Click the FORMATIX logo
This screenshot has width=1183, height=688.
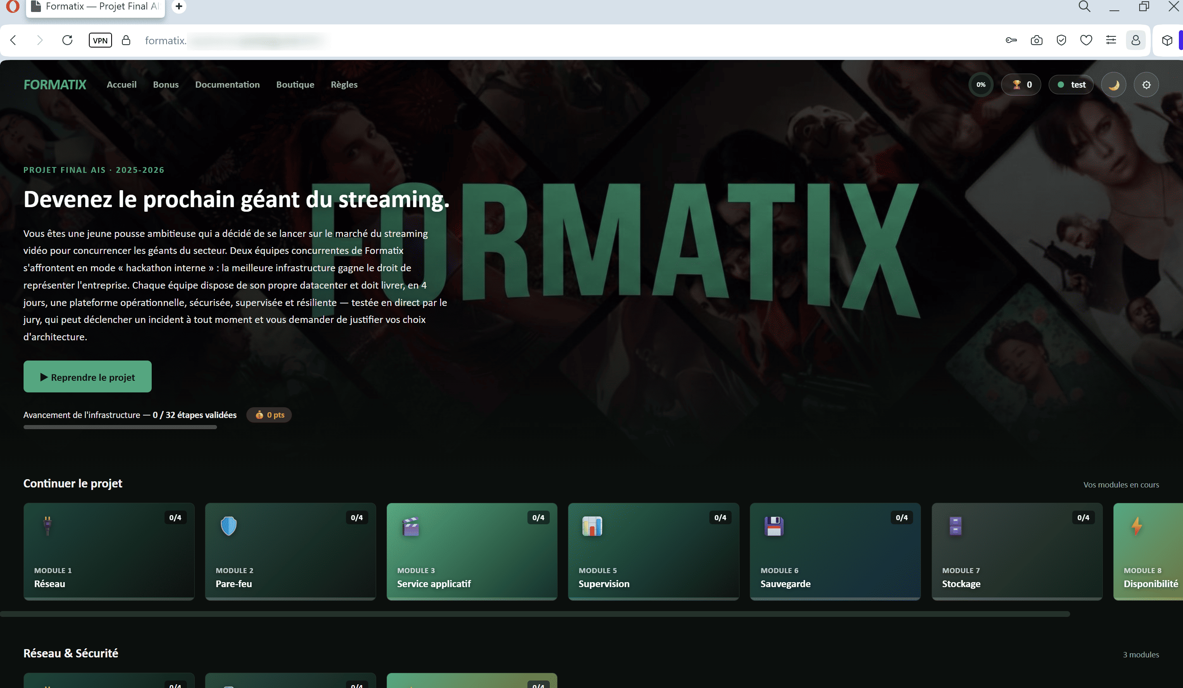pyautogui.click(x=55, y=84)
